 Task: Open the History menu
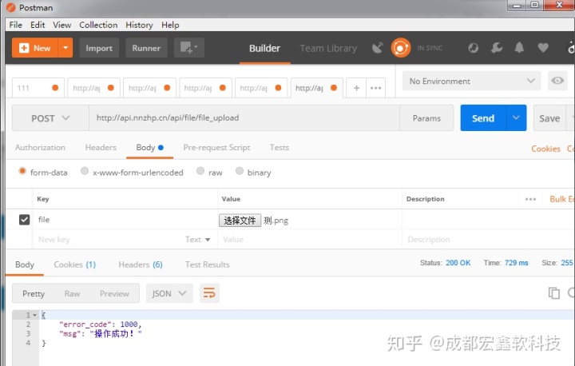point(139,25)
